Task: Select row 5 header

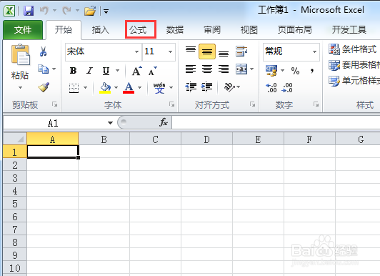Action: [15, 204]
